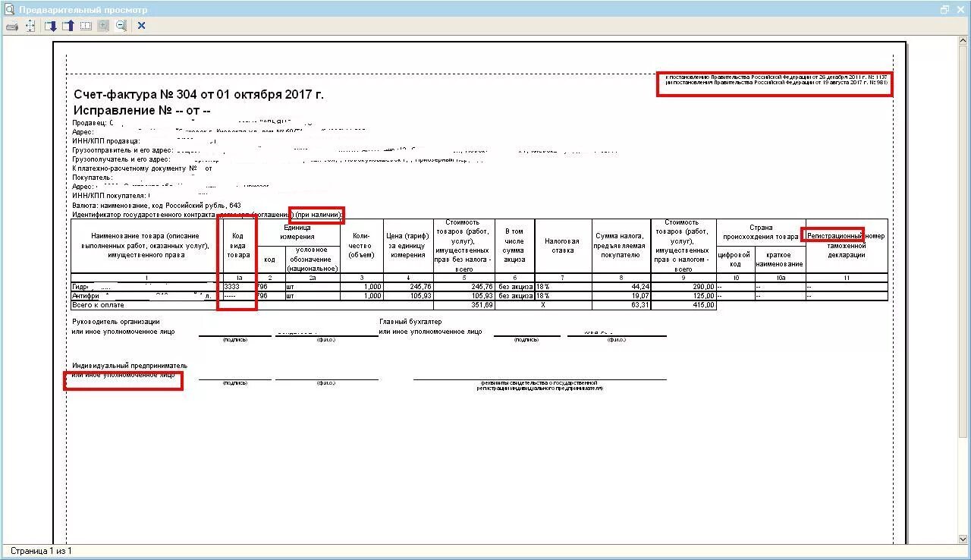Close the preview with the blue X icon
This screenshot has width=971, height=560.
(141, 26)
